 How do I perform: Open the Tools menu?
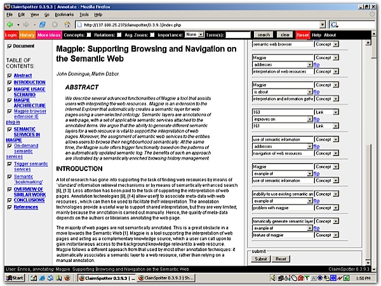point(84,15)
